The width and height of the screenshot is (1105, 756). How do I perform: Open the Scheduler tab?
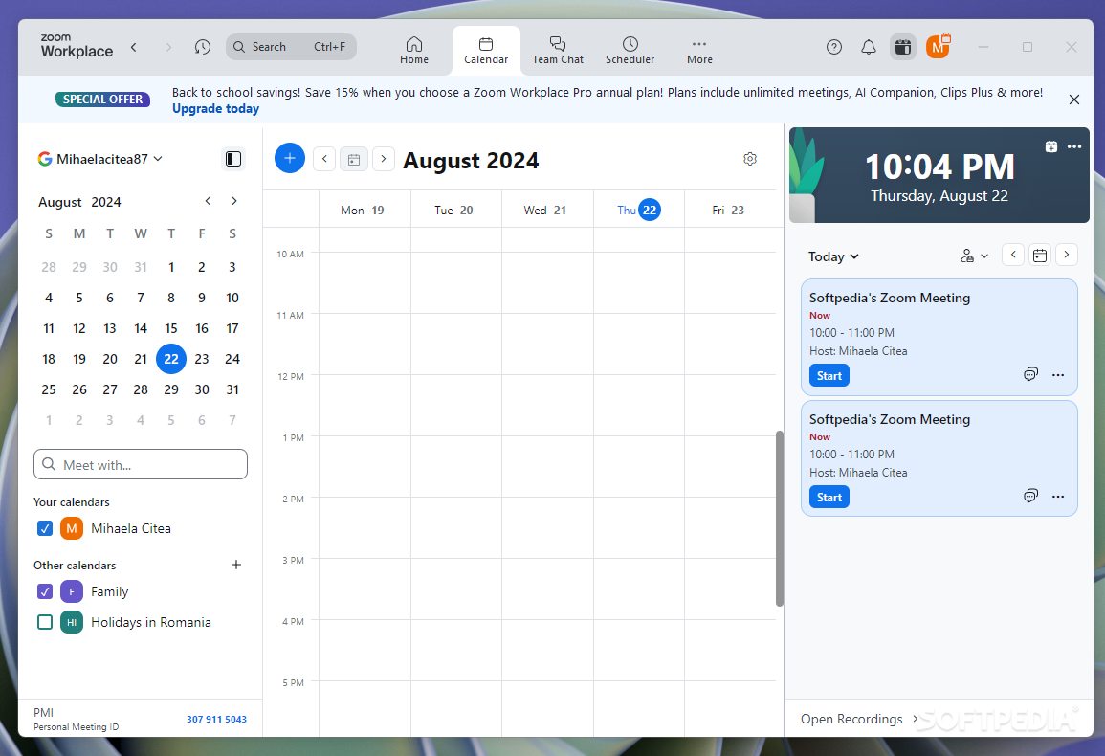click(x=630, y=50)
